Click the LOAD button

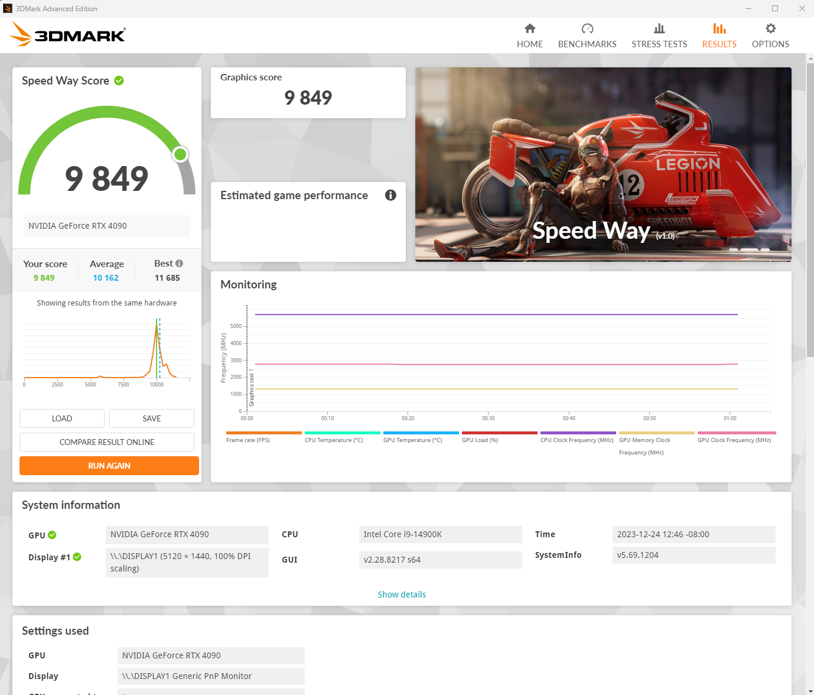(x=62, y=418)
